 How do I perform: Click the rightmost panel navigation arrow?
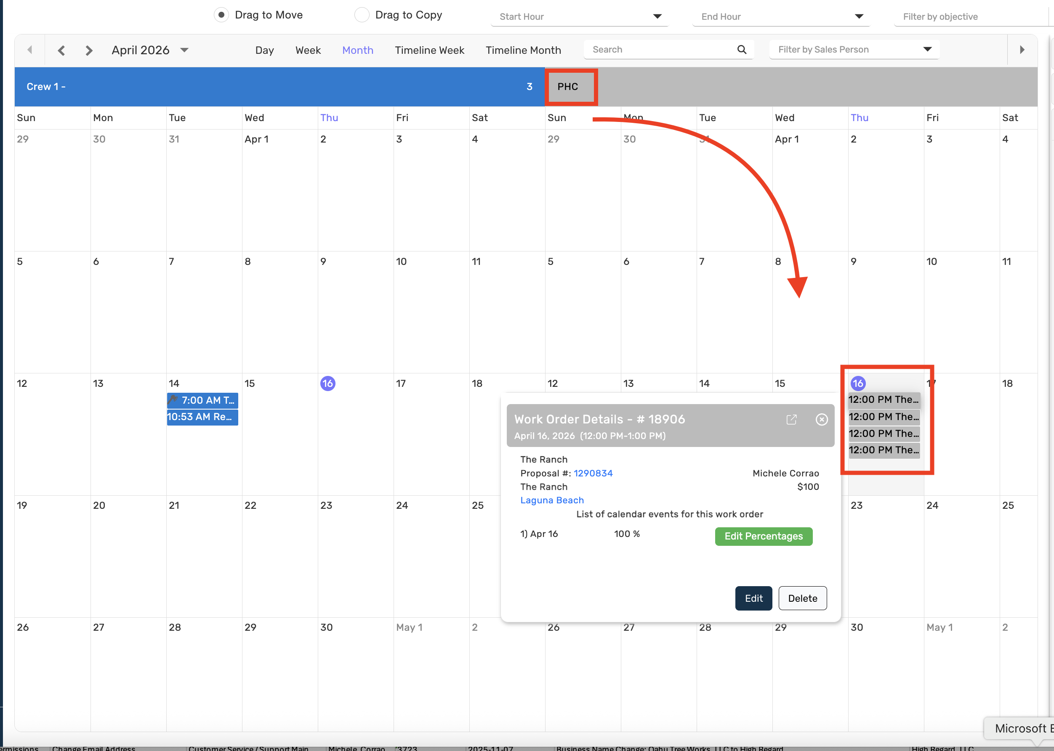(x=1022, y=50)
